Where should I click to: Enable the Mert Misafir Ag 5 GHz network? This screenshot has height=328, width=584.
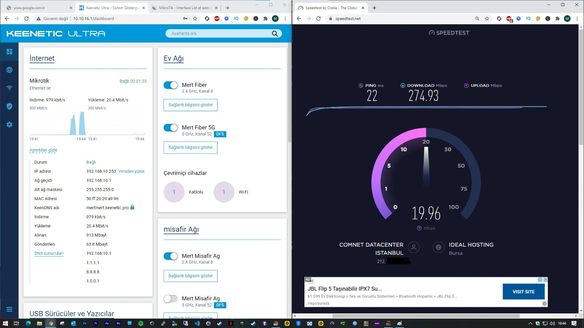click(x=170, y=299)
